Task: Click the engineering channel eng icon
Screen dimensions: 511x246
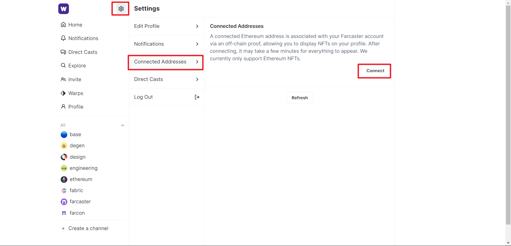Action: 64,168
